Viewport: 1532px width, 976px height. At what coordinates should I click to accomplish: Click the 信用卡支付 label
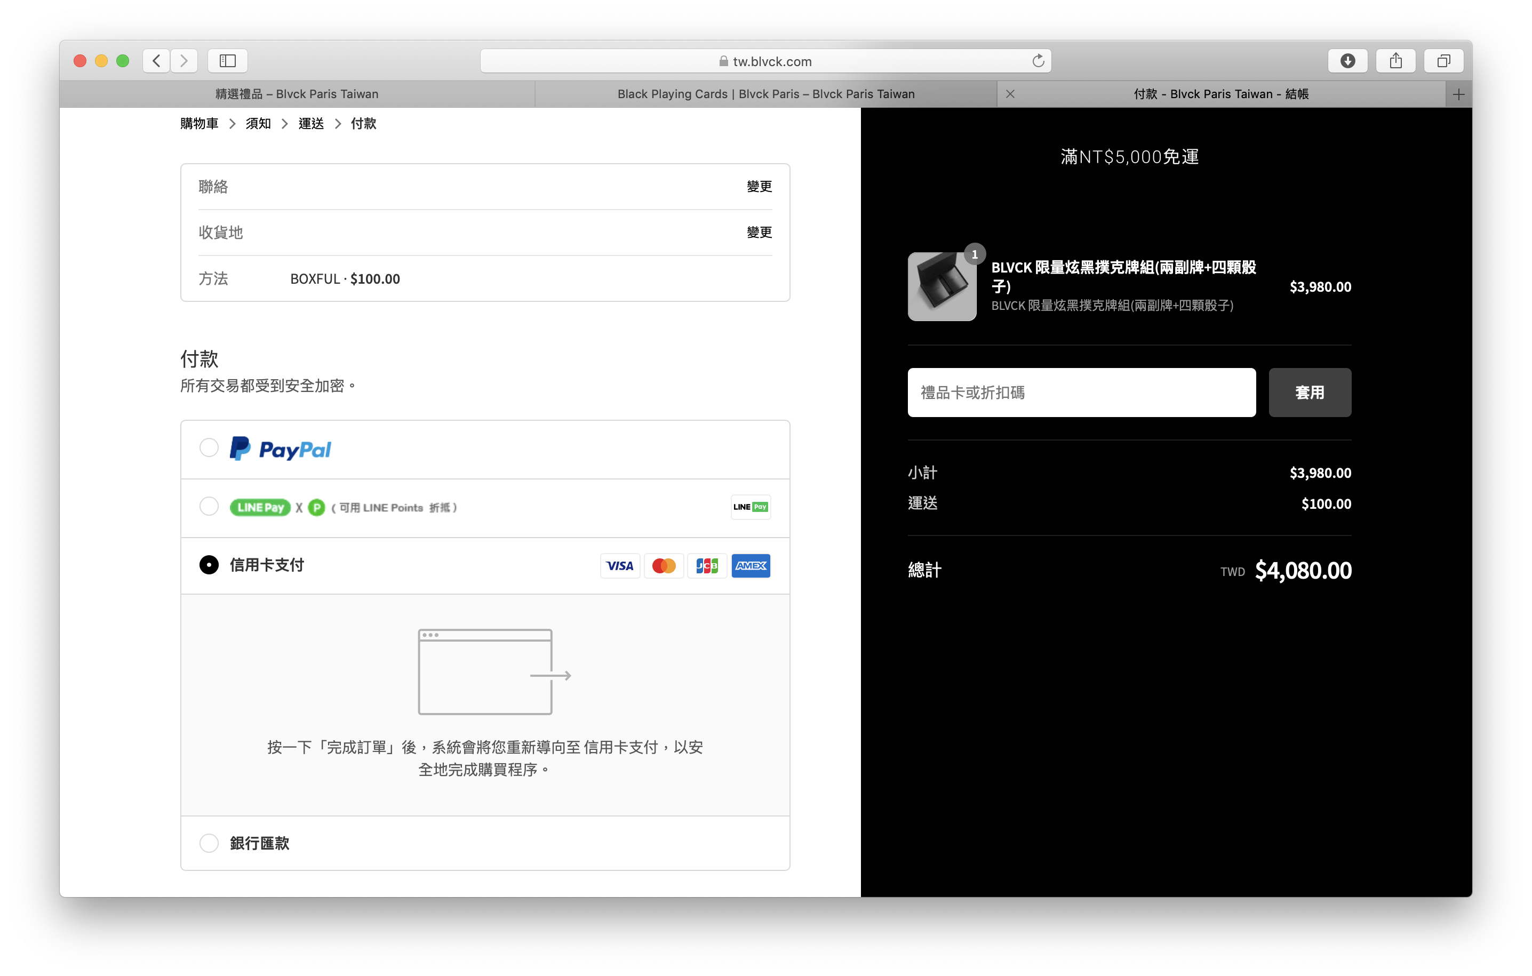(x=267, y=565)
